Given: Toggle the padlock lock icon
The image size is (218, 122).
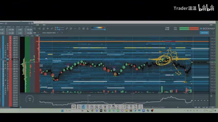Looking at the screenshot, I should (88, 28).
